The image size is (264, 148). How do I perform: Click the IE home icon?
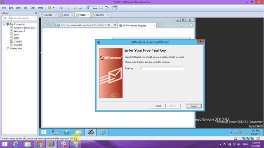(181, 25)
